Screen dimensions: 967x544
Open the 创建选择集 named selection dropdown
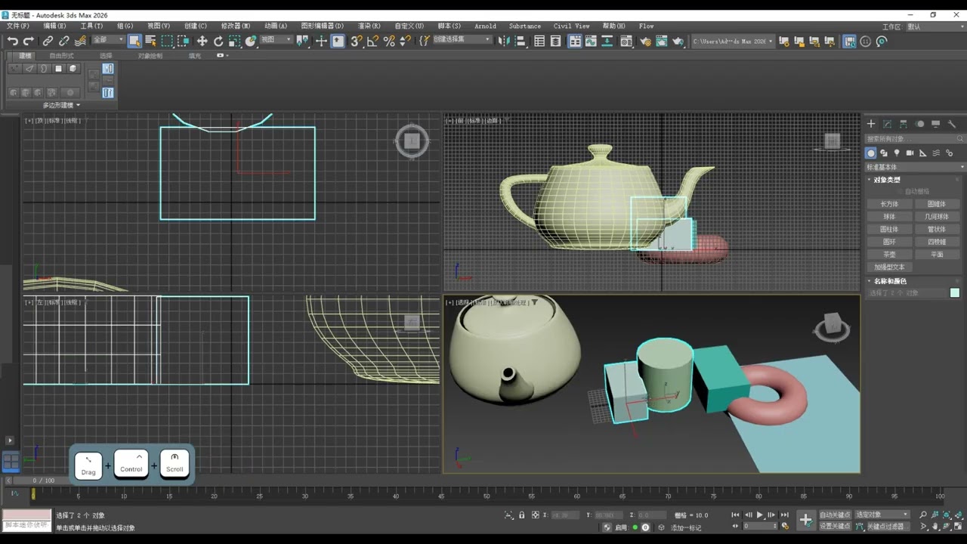pos(462,40)
